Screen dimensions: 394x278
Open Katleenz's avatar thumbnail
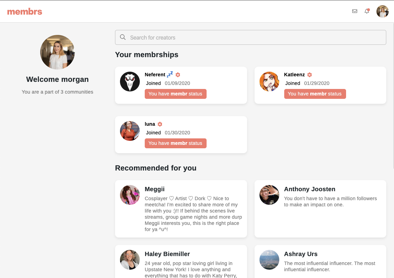(269, 82)
